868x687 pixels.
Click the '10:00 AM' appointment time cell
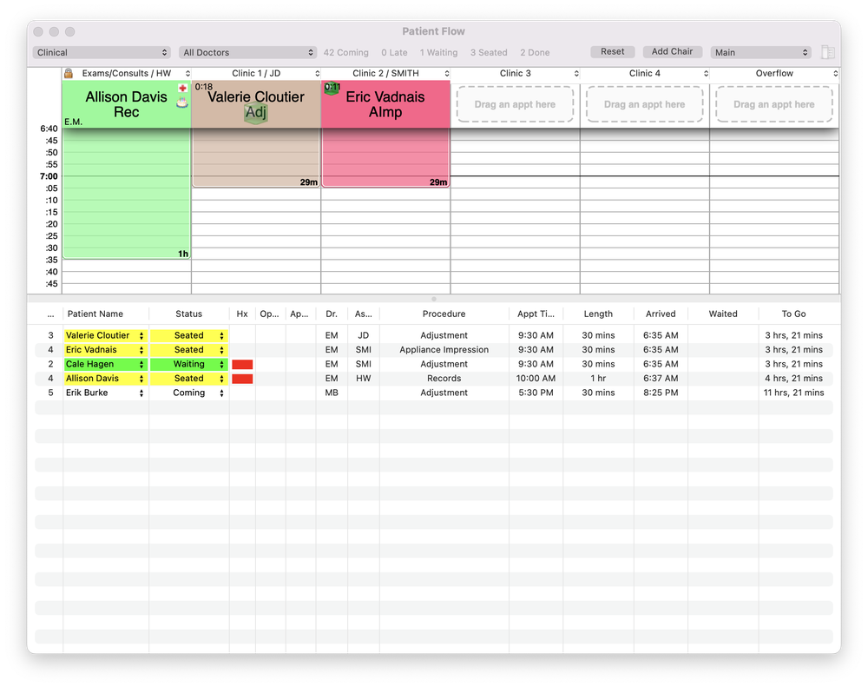[x=536, y=379]
